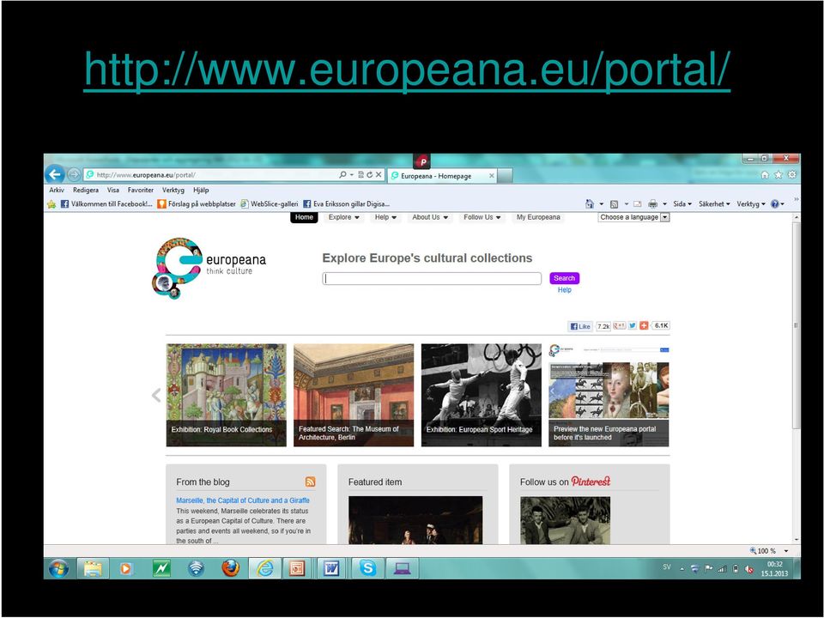The width and height of the screenshot is (824, 618).
Task: Click the slide's europeana.eu/portal hyperlink title
Action: tap(407, 70)
